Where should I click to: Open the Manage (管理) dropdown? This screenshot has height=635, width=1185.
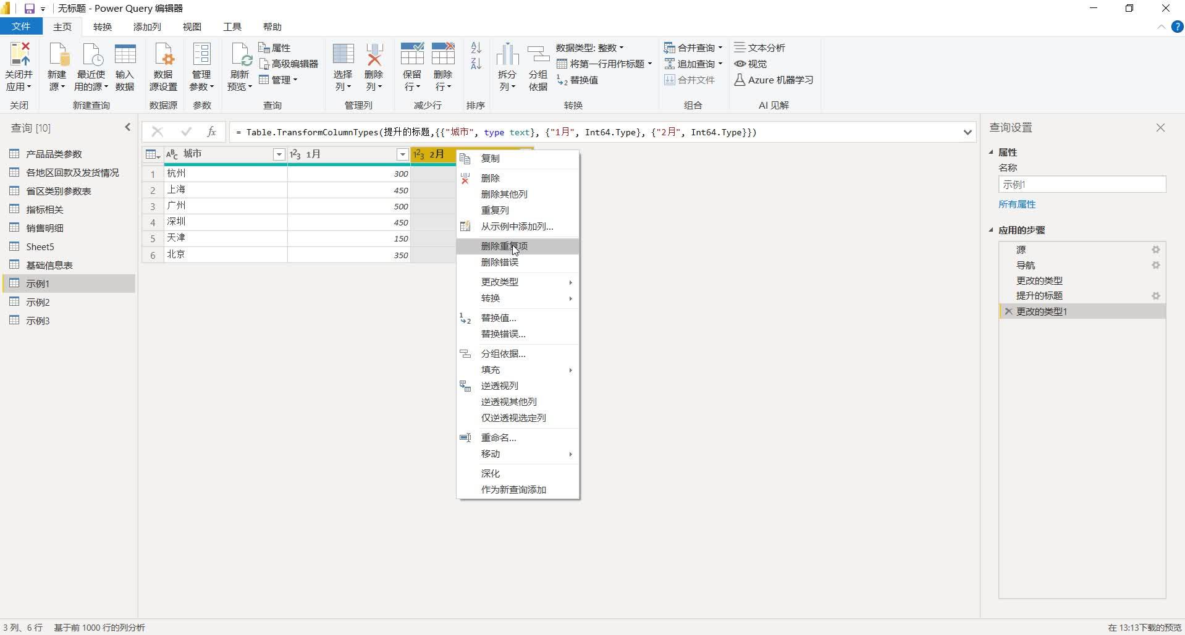278,80
